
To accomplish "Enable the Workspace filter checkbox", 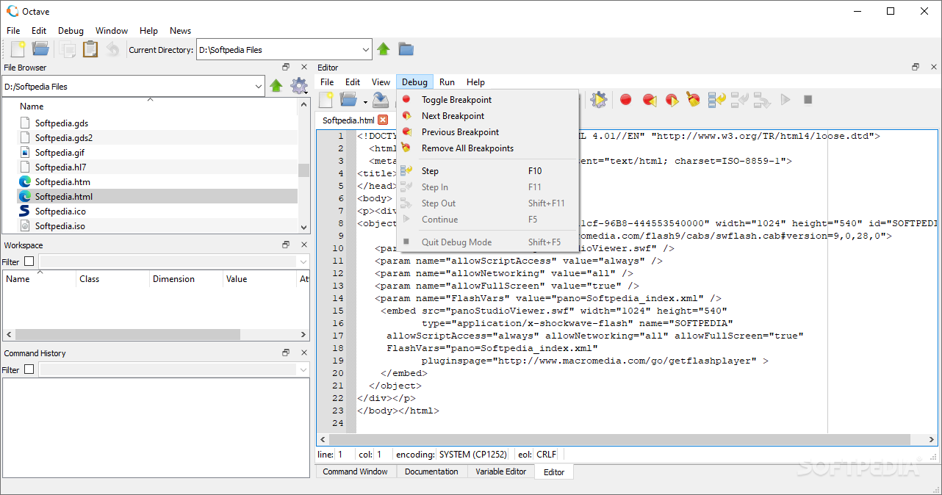I will point(29,261).
